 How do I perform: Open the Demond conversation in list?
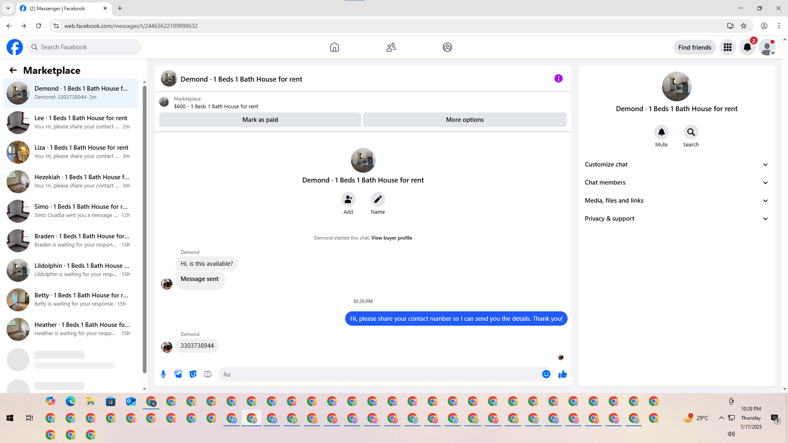71,93
